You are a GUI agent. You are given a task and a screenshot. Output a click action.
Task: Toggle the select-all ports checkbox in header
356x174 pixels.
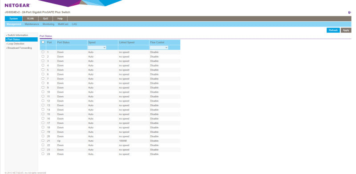click(x=43, y=42)
